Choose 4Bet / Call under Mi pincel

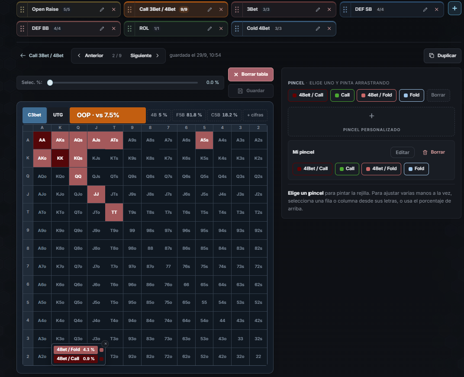tap(313, 169)
